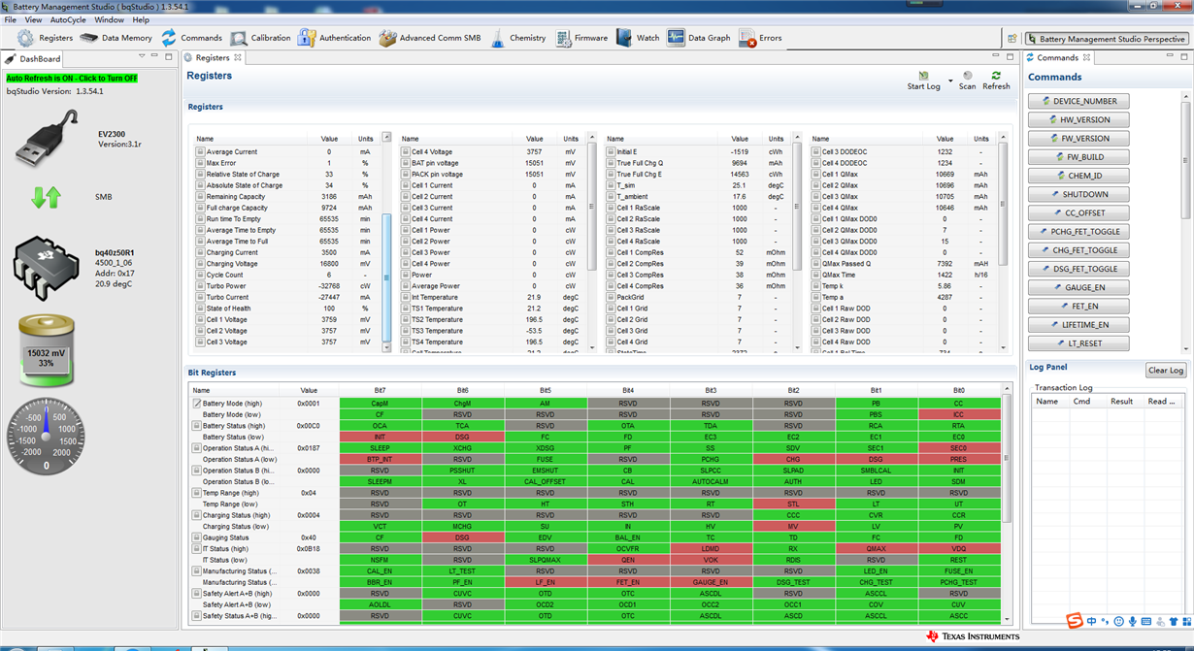Open the Watch tool
Viewport: 1194px width, 651px height.
tap(638, 38)
